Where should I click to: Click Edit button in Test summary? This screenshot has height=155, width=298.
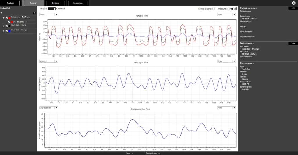[x=293, y=43]
